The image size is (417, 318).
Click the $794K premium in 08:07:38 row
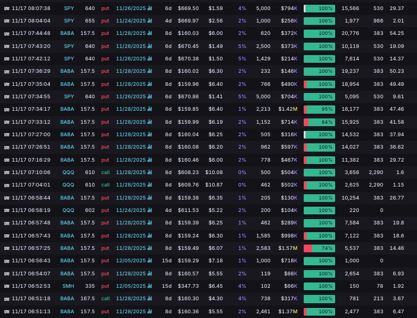(x=289, y=8)
